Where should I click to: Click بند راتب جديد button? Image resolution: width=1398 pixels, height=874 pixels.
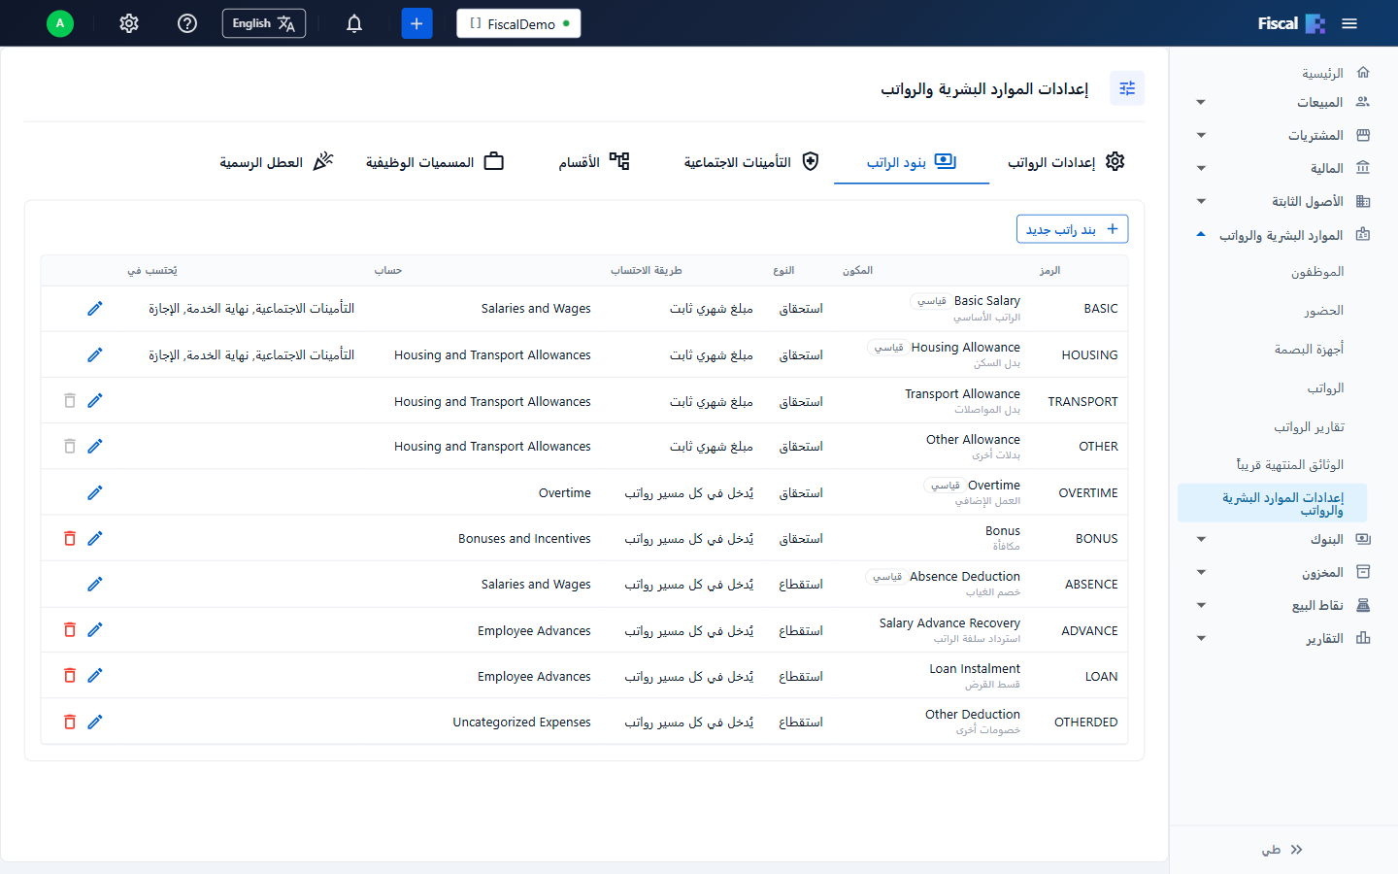pos(1072,229)
